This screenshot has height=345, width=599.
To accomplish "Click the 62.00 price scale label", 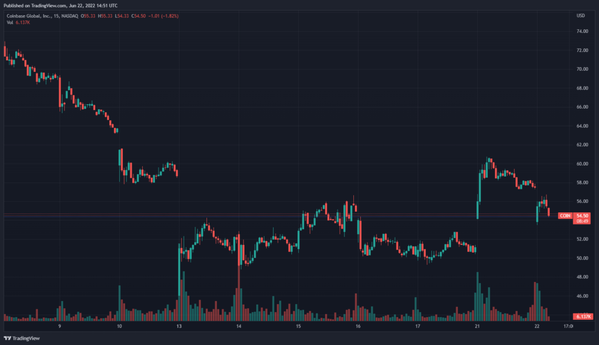I will (x=583, y=144).
